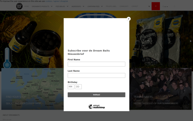
Task: Agree to cookie usage
Action: tap(56, 1)
